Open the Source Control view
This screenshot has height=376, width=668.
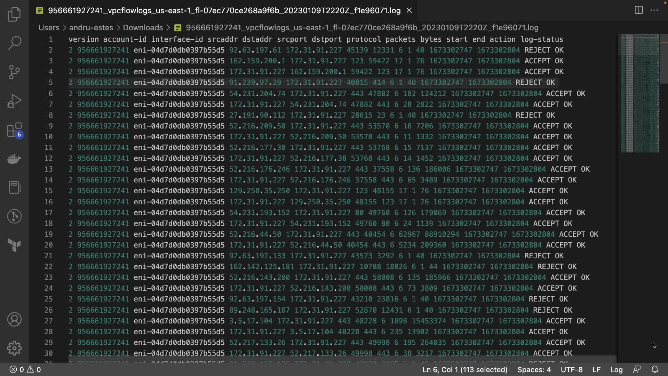(14, 72)
